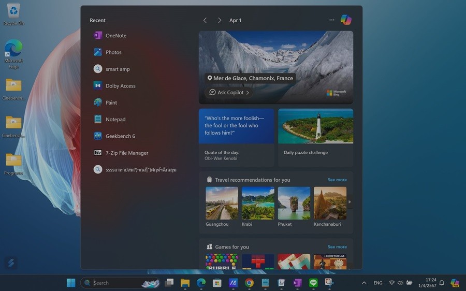Show hidden icons in the system tray
Image resolution: width=466 pixels, height=291 pixels.
click(364, 283)
